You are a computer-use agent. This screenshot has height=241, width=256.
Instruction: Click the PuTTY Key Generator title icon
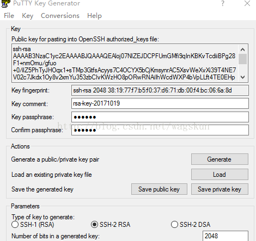tap(6, 3)
